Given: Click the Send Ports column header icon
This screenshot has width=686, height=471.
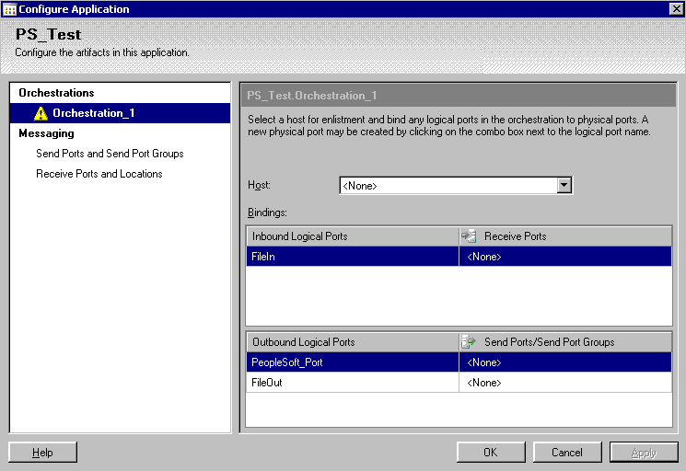Looking at the screenshot, I should (469, 342).
